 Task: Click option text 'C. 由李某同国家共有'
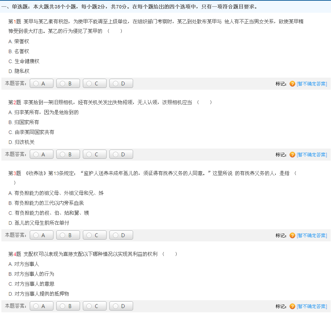31,132
